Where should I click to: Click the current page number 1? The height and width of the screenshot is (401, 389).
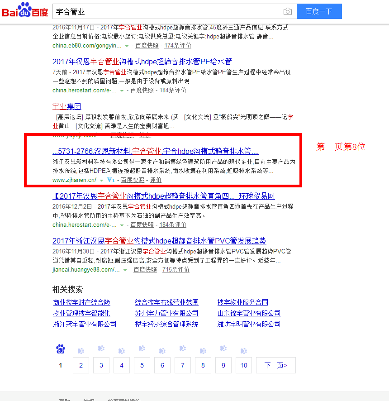tap(61, 365)
